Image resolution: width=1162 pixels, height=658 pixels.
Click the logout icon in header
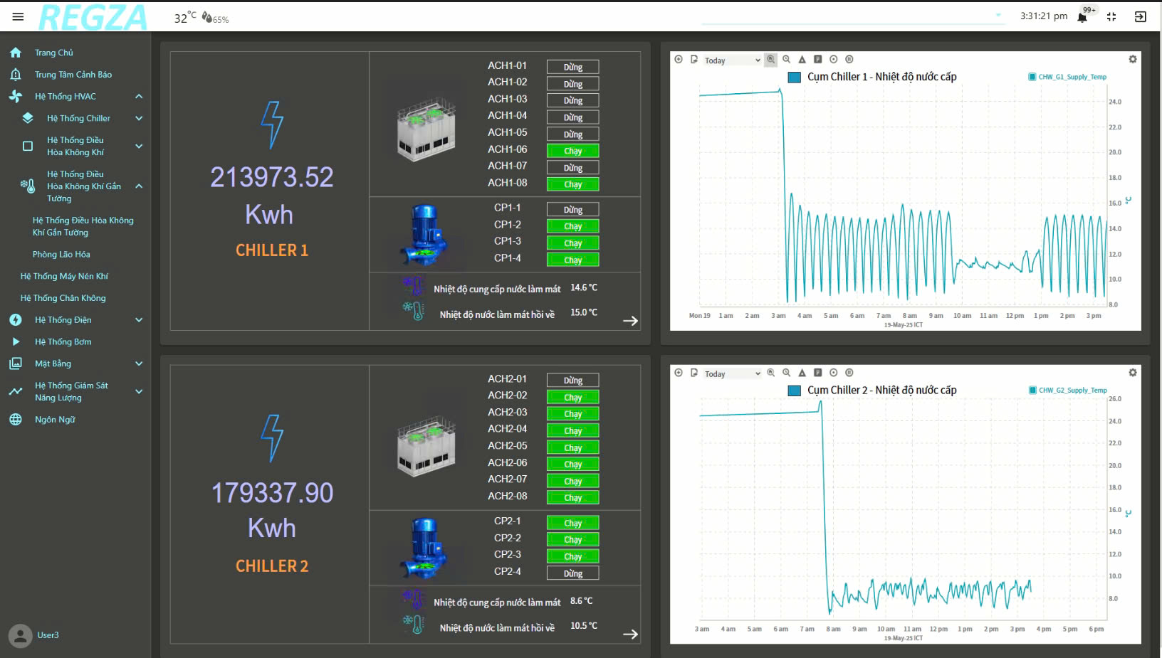click(1140, 17)
